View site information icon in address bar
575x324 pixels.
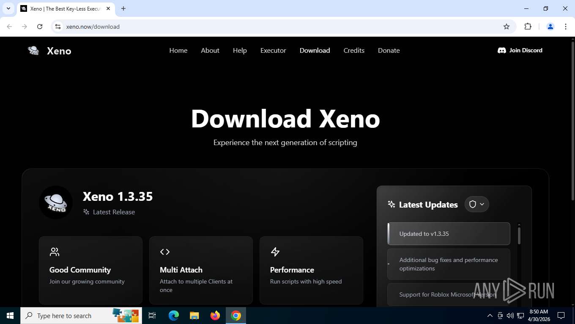tap(58, 27)
